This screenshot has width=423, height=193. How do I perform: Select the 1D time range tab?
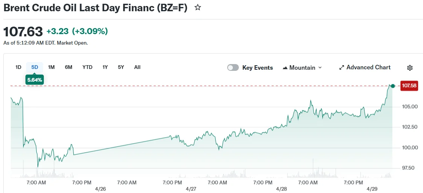pos(18,67)
